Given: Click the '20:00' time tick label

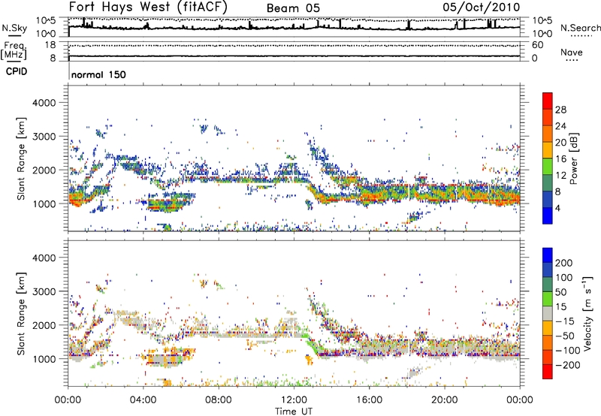Looking at the screenshot, I should pyautogui.click(x=445, y=400).
